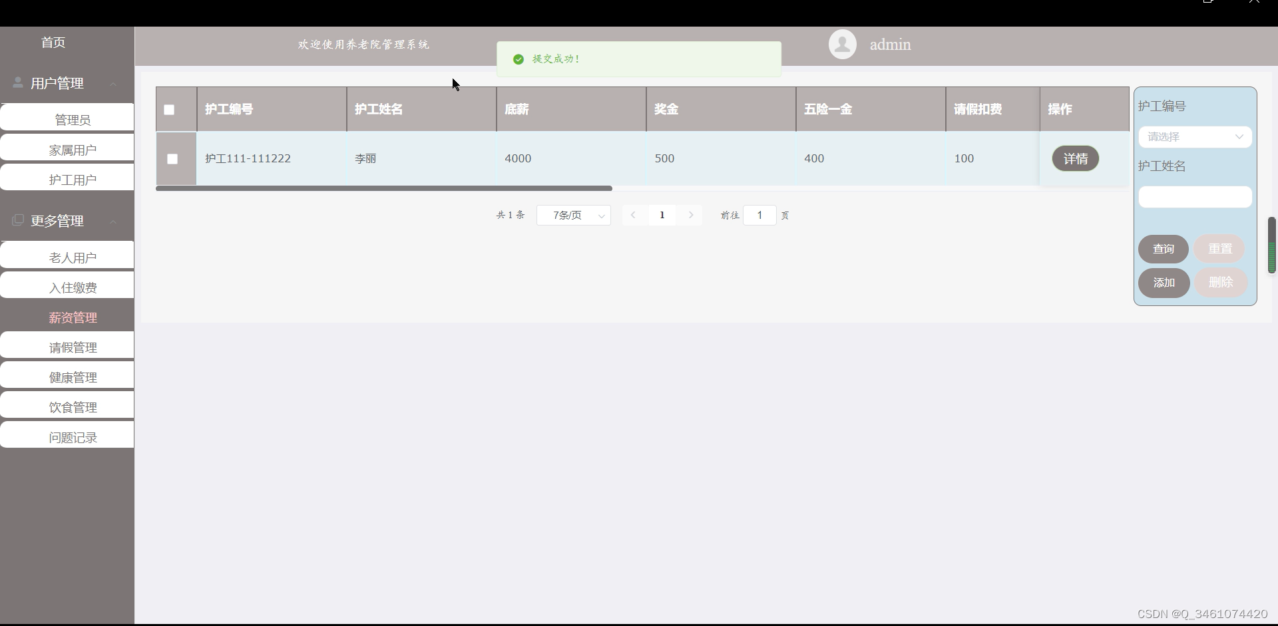This screenshot has width=1278, height=626.
Task: Open 首页 in the sidebar
Action: (x=53, y=43)
